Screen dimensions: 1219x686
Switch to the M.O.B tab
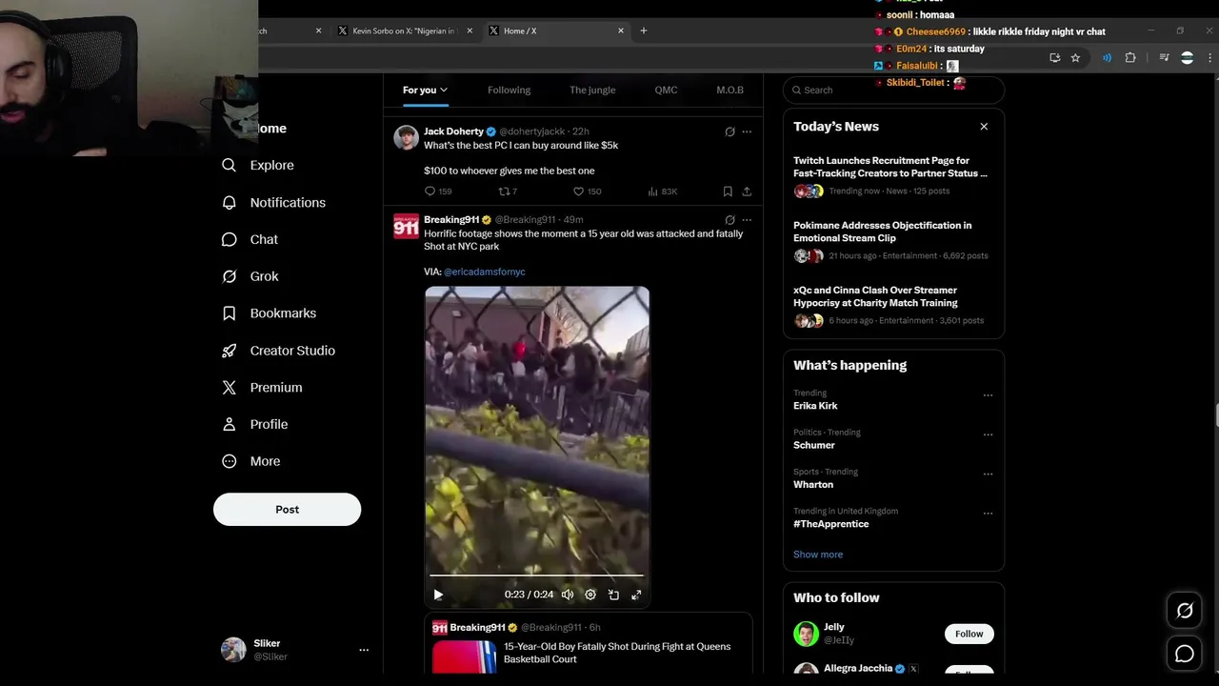point(729,91)
